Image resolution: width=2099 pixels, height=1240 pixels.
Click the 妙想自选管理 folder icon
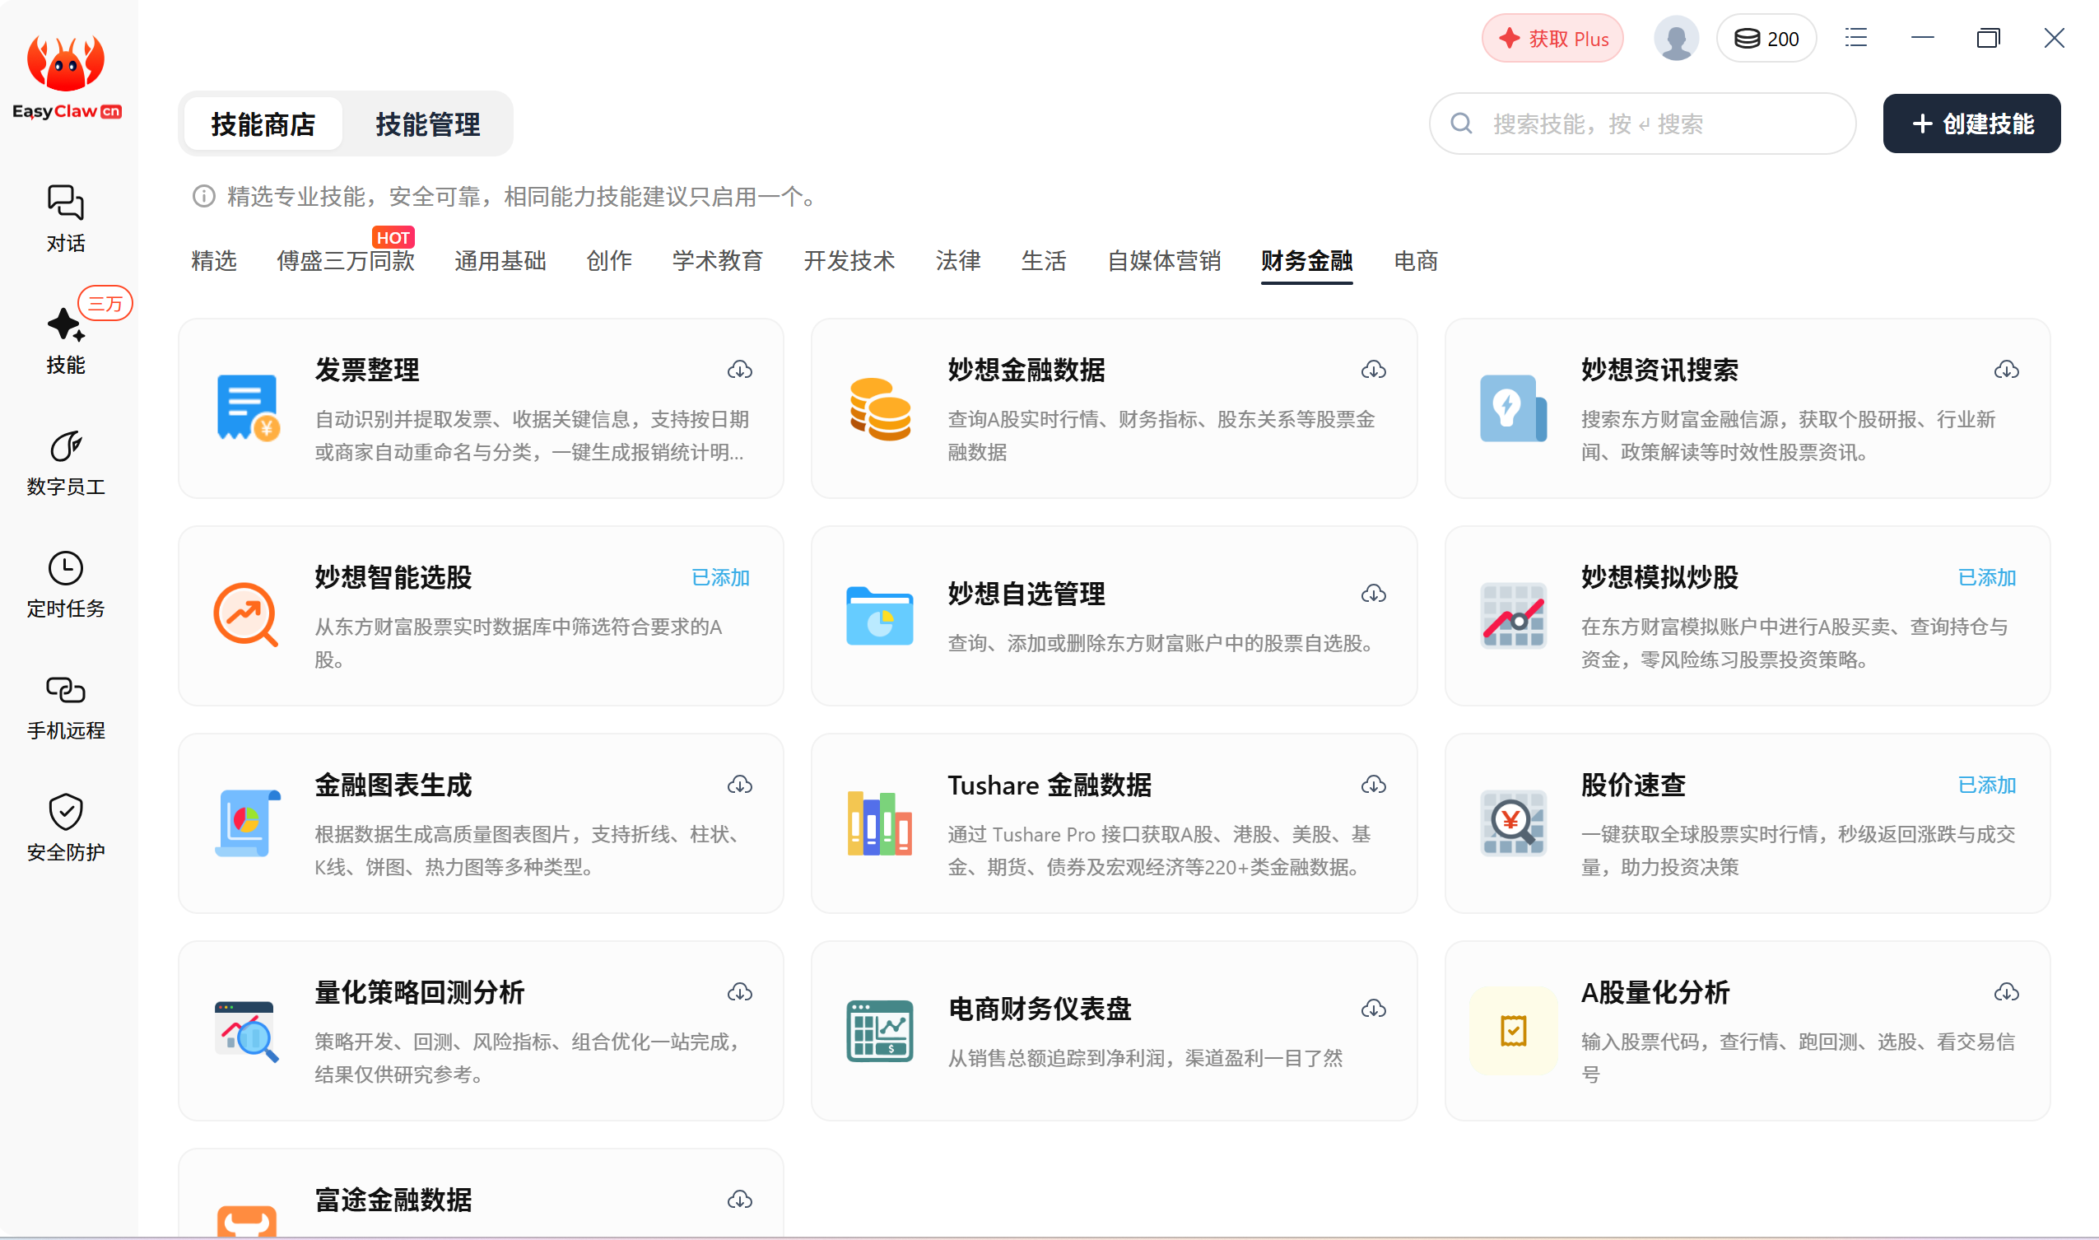tap(878, 616)
